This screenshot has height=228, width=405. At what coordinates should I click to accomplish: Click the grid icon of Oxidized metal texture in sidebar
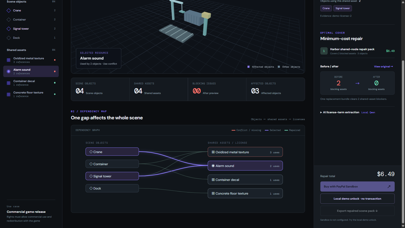9,60
